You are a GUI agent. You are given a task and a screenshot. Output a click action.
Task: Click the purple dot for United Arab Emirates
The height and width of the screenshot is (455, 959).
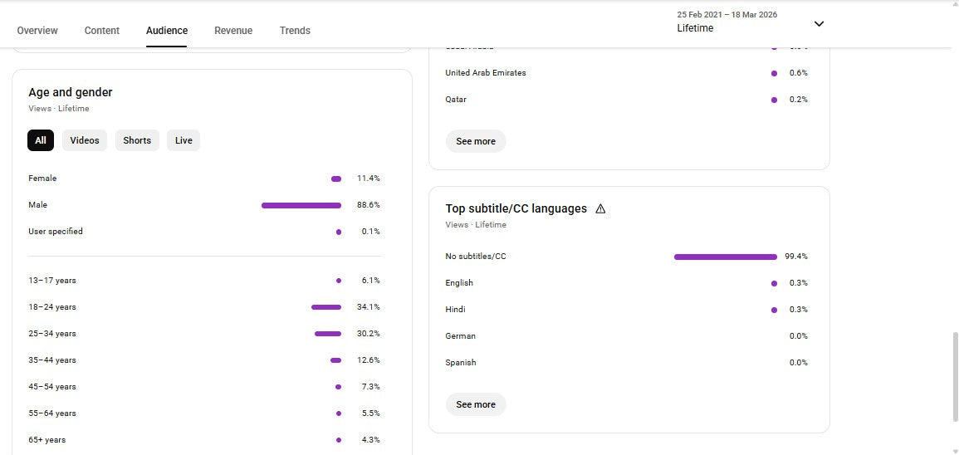(x=774, y=73)
